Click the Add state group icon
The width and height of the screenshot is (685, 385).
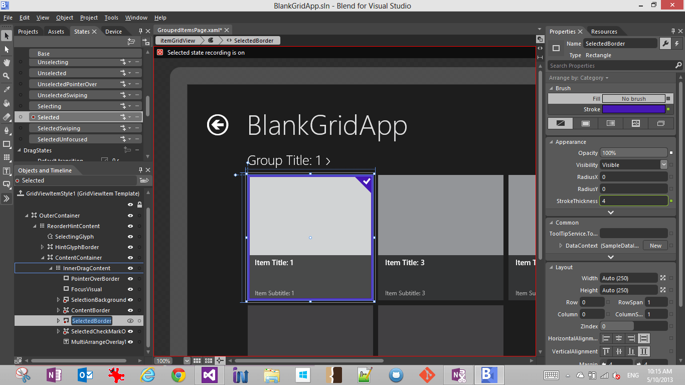click(131, 42)
